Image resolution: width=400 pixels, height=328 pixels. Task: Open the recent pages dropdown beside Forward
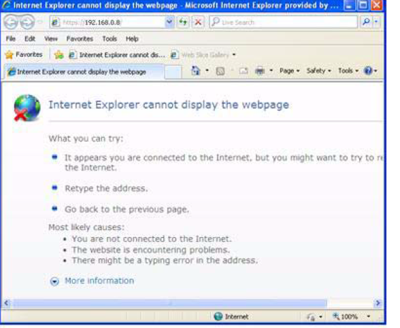pos(40,22)
